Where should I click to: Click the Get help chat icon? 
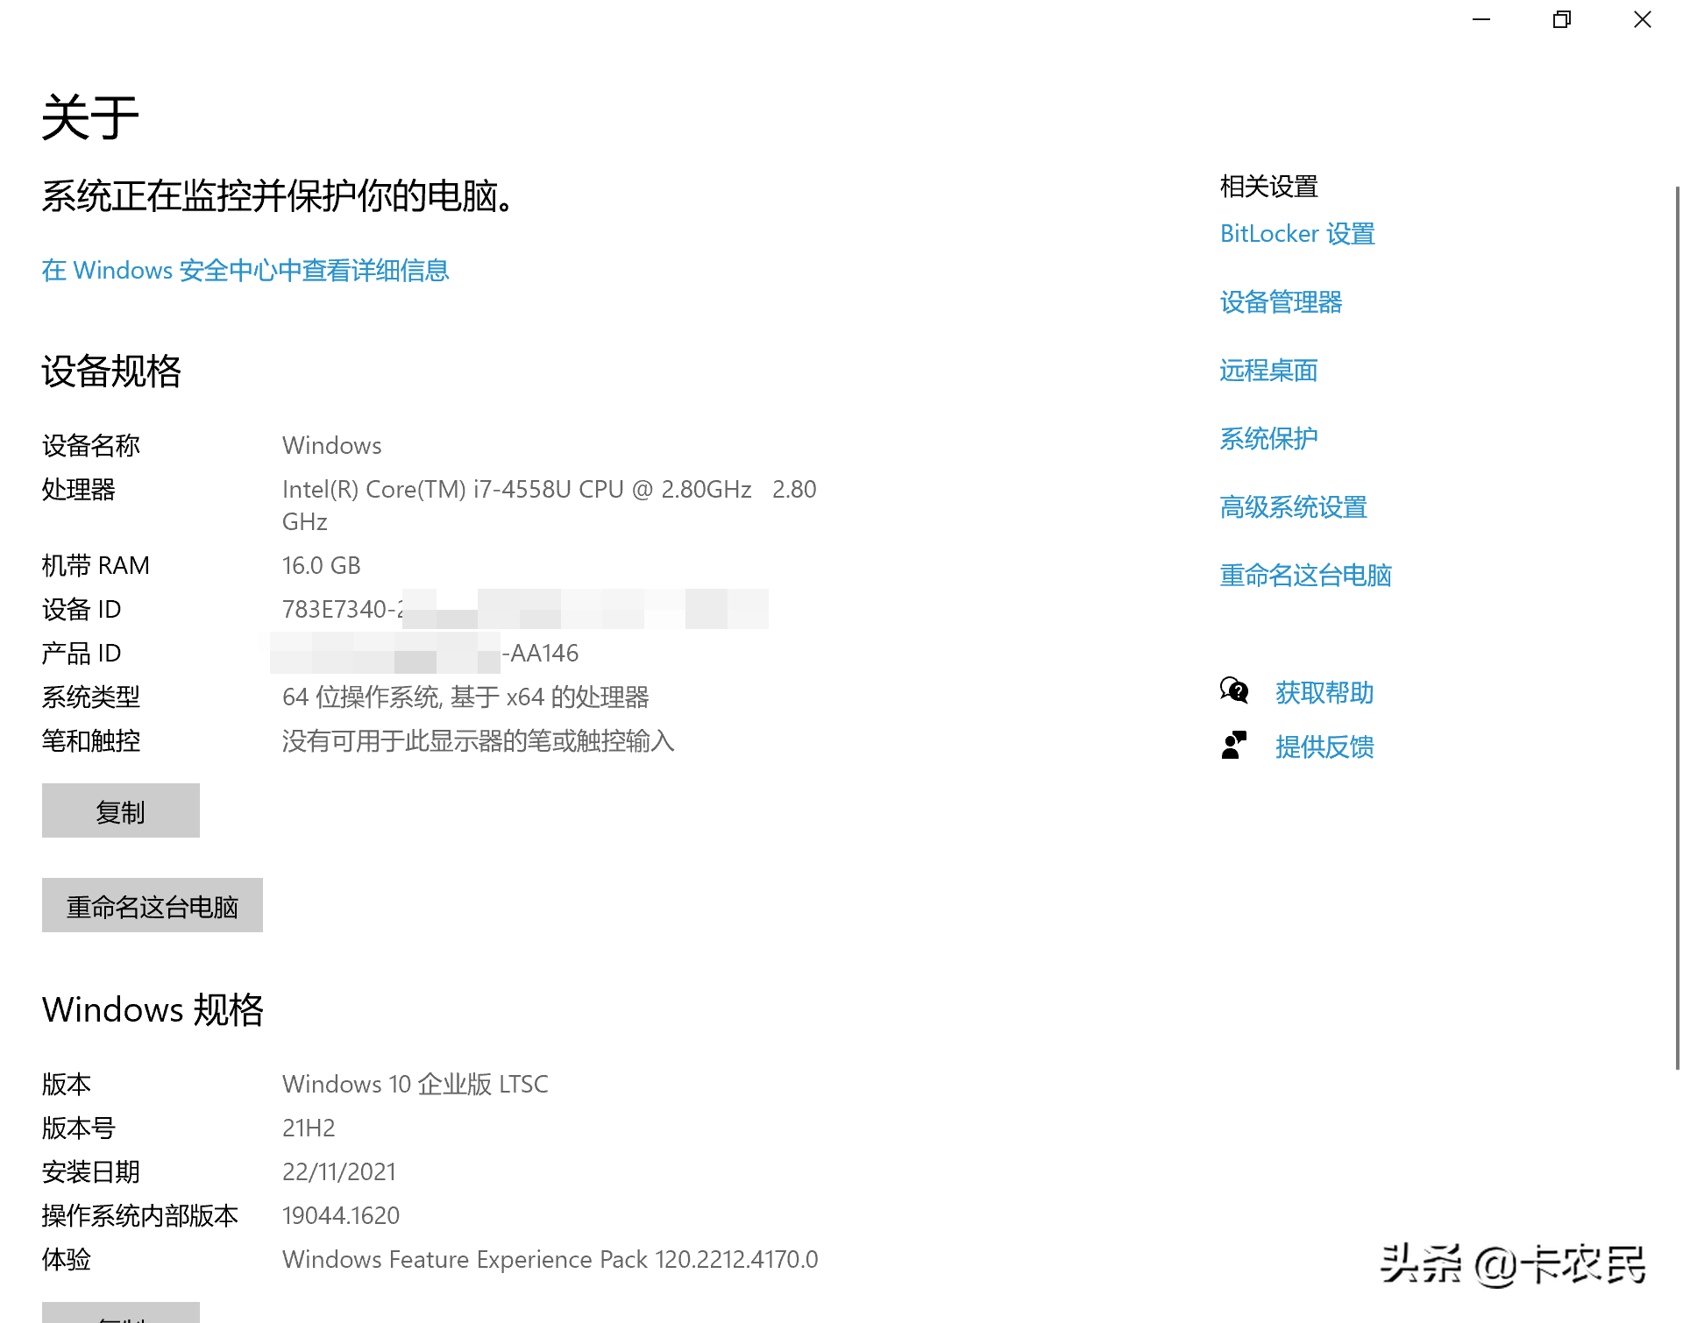(1234, 691)
